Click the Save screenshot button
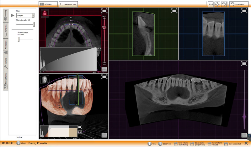This screenshot has height=147, width=251. 233,144
